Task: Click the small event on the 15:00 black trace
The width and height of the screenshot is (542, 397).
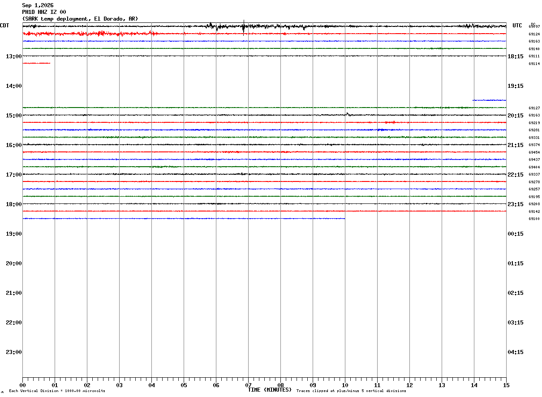Action: click(348, 114)
